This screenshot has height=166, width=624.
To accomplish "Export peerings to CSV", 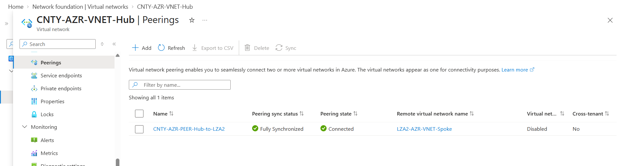I will (x=213, y=48).
